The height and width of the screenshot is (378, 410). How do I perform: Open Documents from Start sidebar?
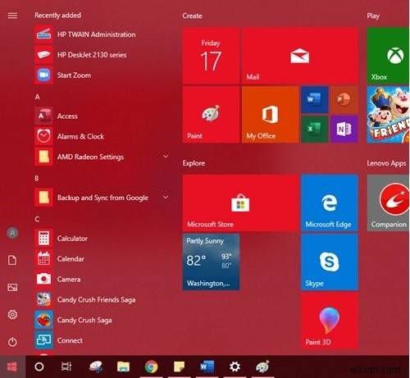click(x=12, y=260)
